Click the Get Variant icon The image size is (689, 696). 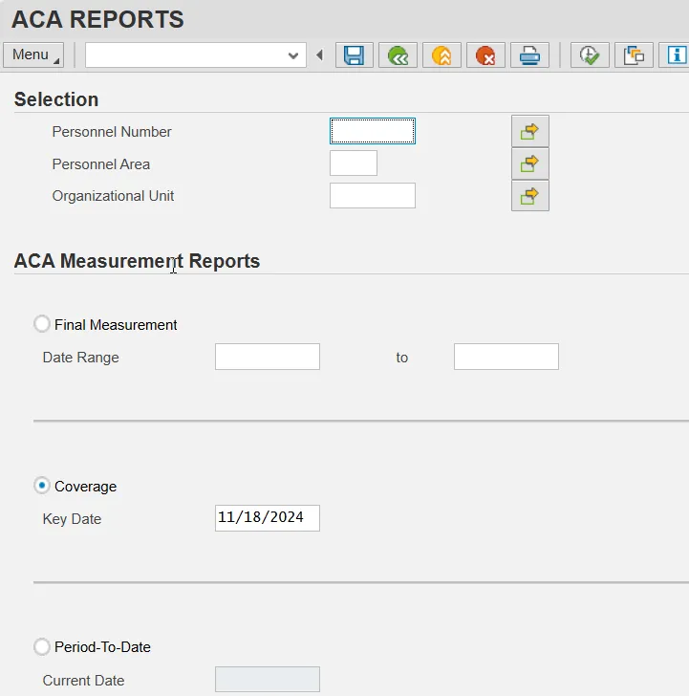(x=633, y=55)
